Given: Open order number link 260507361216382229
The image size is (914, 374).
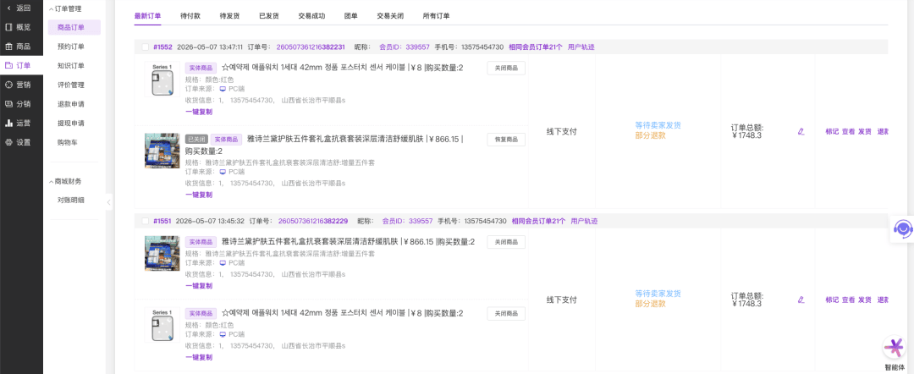Looking at the screenshot, I should pos(313,222).
